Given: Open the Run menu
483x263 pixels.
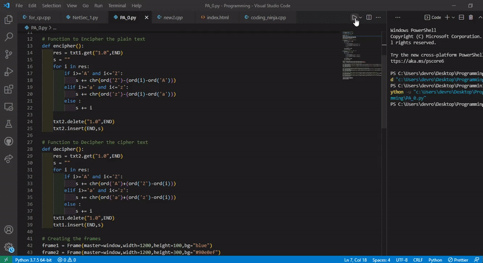Looking at the screenshot, I should [x=98, y=5].
